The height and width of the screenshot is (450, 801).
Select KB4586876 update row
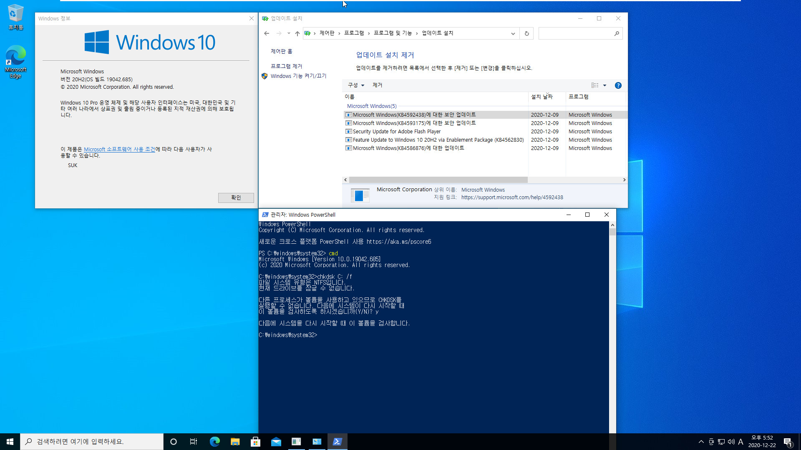click(485, 148)
